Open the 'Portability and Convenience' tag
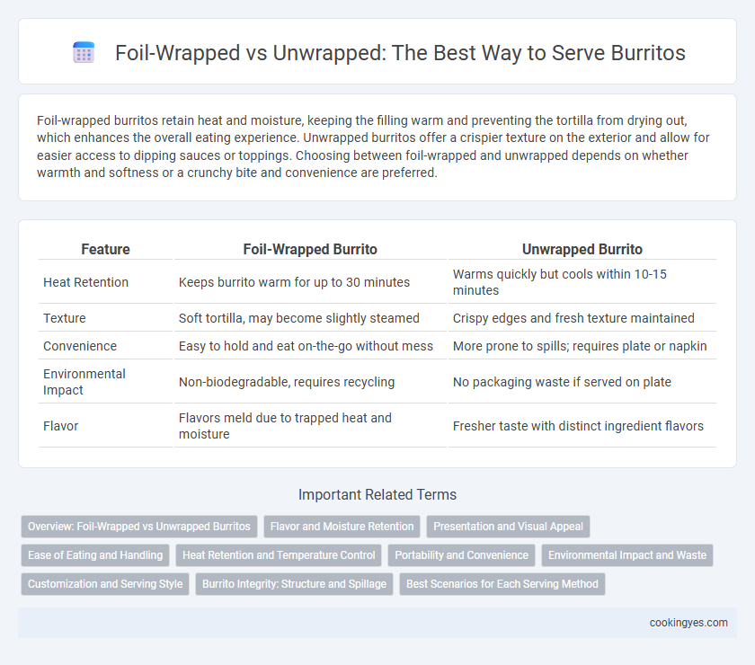This screenshot has height=665, width=755. click(x=462, y=555)
